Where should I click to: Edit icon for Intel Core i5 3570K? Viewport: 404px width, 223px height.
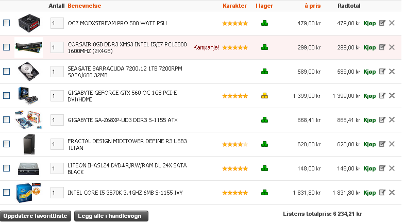[382, 193]
